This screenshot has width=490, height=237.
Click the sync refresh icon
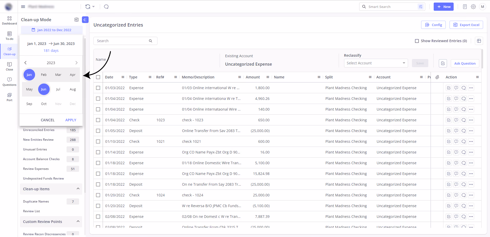88,7
